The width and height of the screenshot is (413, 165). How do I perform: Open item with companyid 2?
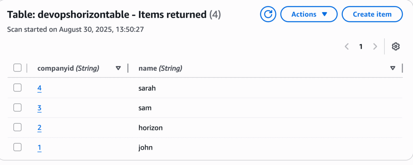point(40,128)
